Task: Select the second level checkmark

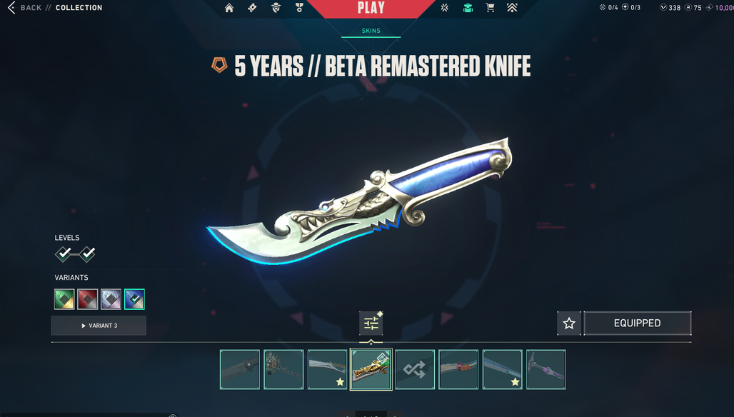Action: 87,254
